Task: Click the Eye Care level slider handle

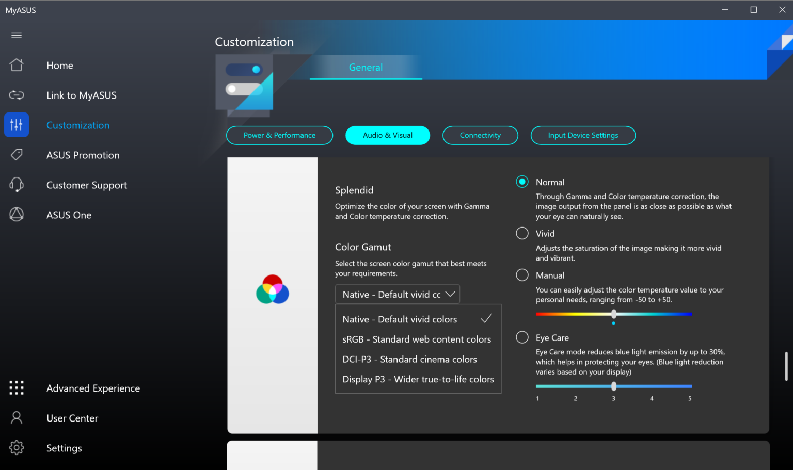Action: click(614, 386)
